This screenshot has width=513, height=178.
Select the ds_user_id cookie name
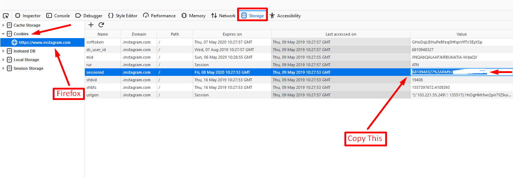[96, 50]
